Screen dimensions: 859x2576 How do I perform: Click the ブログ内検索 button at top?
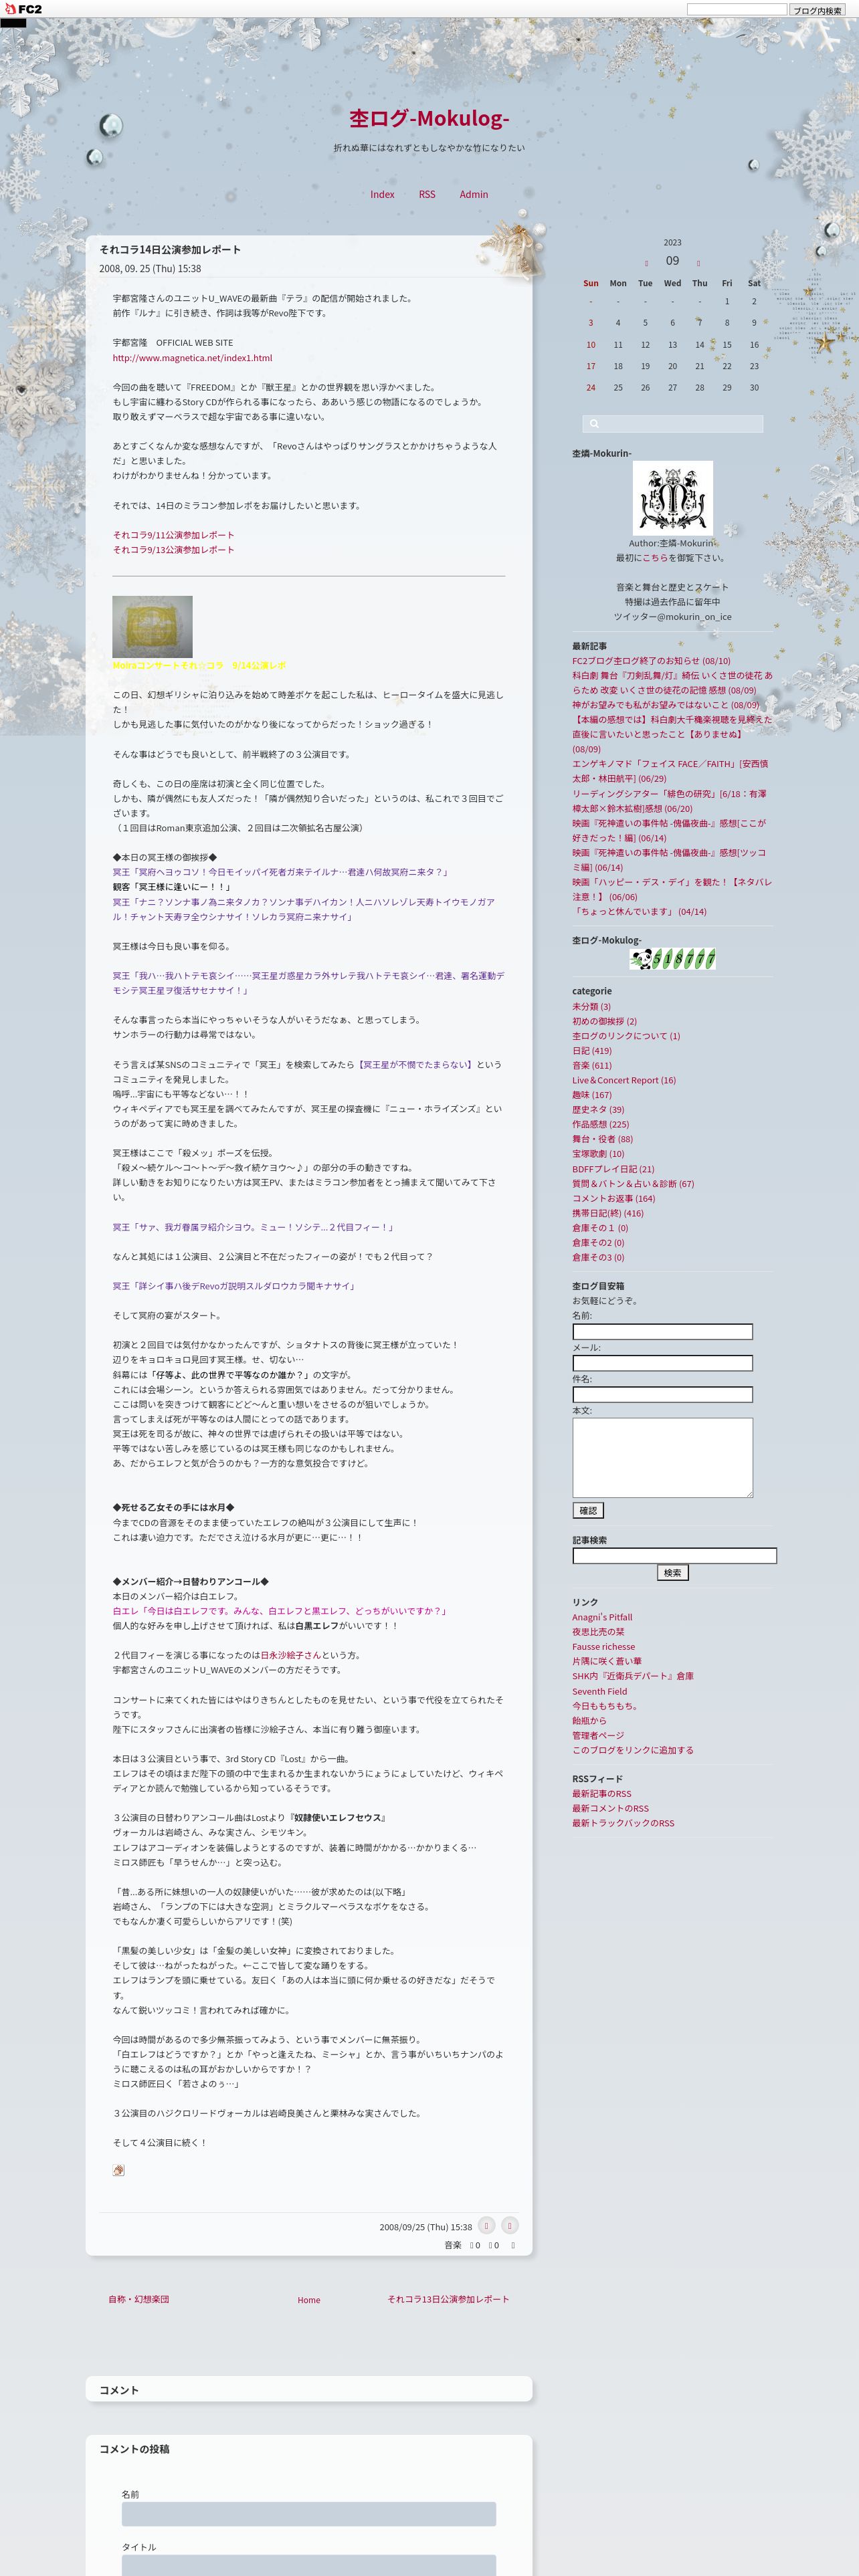click(x=817, y=10)
